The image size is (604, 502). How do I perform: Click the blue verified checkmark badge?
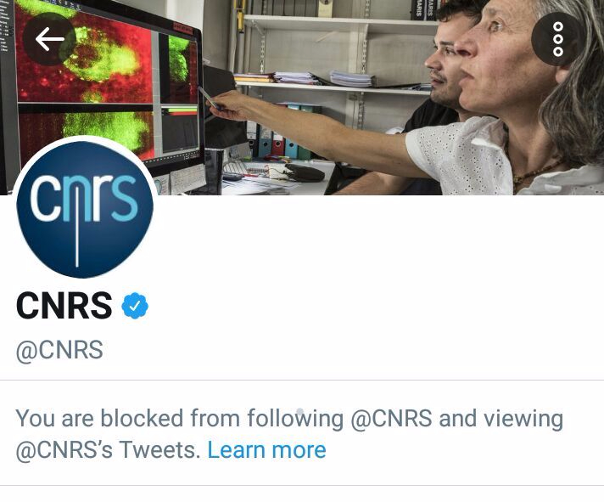(x=135, y=306)
